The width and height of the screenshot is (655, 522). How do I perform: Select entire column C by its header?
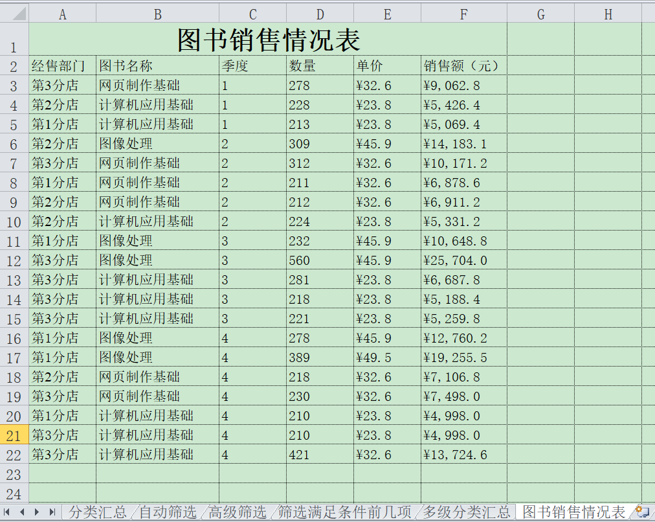coord(252,13)
